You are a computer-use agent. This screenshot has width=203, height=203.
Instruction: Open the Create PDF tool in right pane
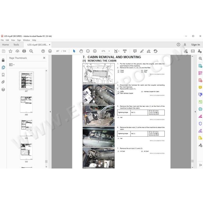[200, 80]
